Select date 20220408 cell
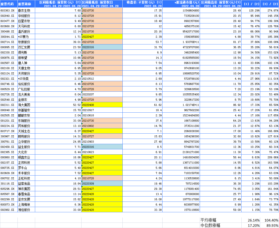 102,105
